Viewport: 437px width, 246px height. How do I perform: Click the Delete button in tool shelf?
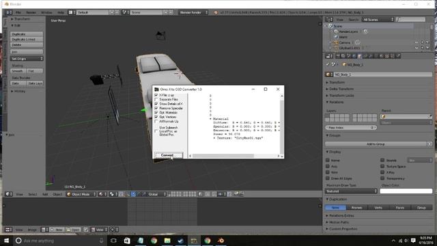pyautogui.click(x=27, y=44)
